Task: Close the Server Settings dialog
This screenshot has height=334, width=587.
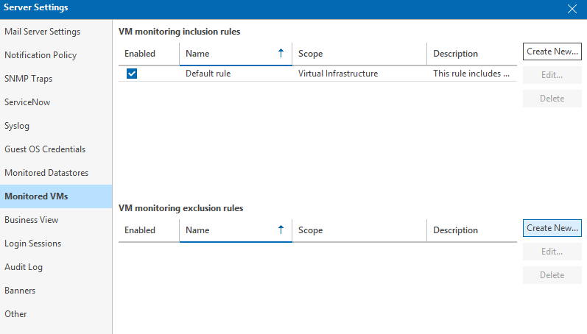Action: (572, 9)
